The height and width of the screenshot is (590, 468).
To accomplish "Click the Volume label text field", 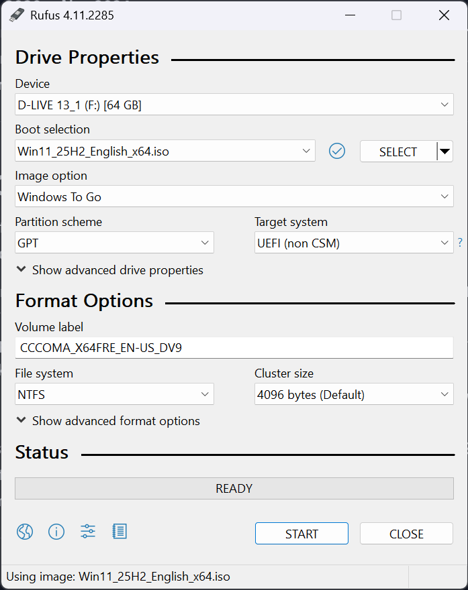I will [234, 348].
